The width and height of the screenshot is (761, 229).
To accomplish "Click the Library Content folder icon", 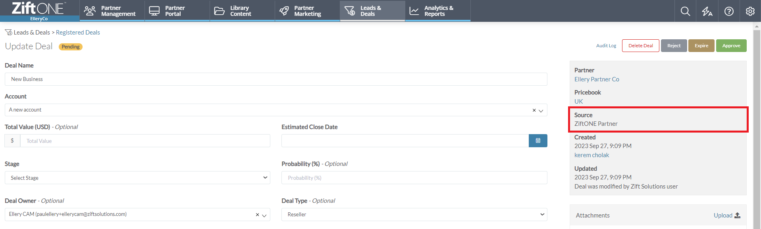I will click(x=219, y=11).
